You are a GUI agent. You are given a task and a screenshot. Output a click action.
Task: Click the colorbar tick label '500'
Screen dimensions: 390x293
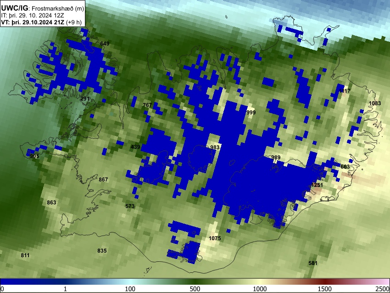[195, 289]
